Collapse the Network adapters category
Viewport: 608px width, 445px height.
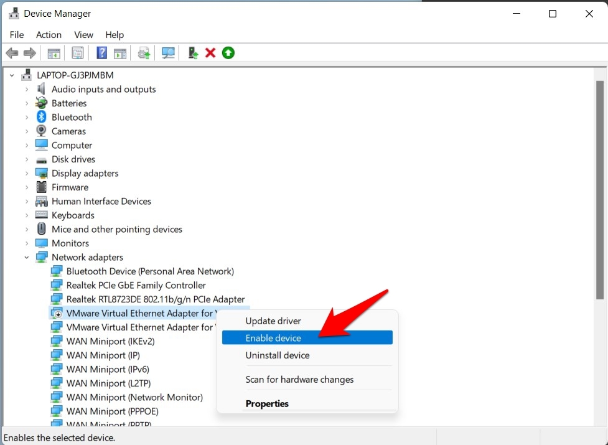coord(27,257)
